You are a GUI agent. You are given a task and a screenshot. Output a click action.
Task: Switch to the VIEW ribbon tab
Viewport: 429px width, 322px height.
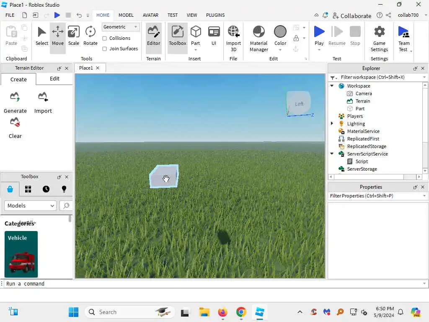192,15
